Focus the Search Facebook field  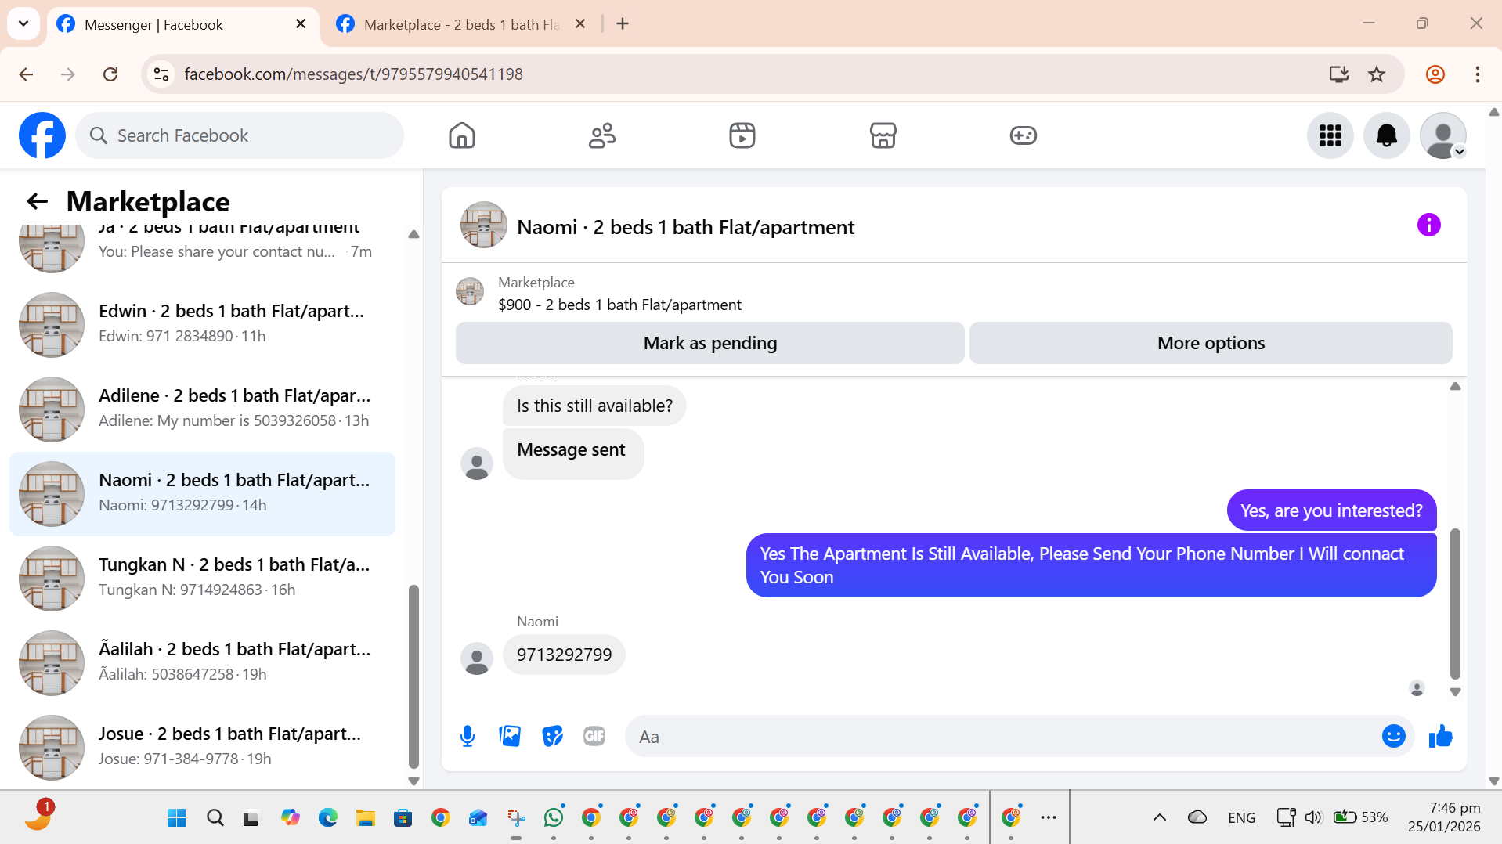(x=240, y=135)
